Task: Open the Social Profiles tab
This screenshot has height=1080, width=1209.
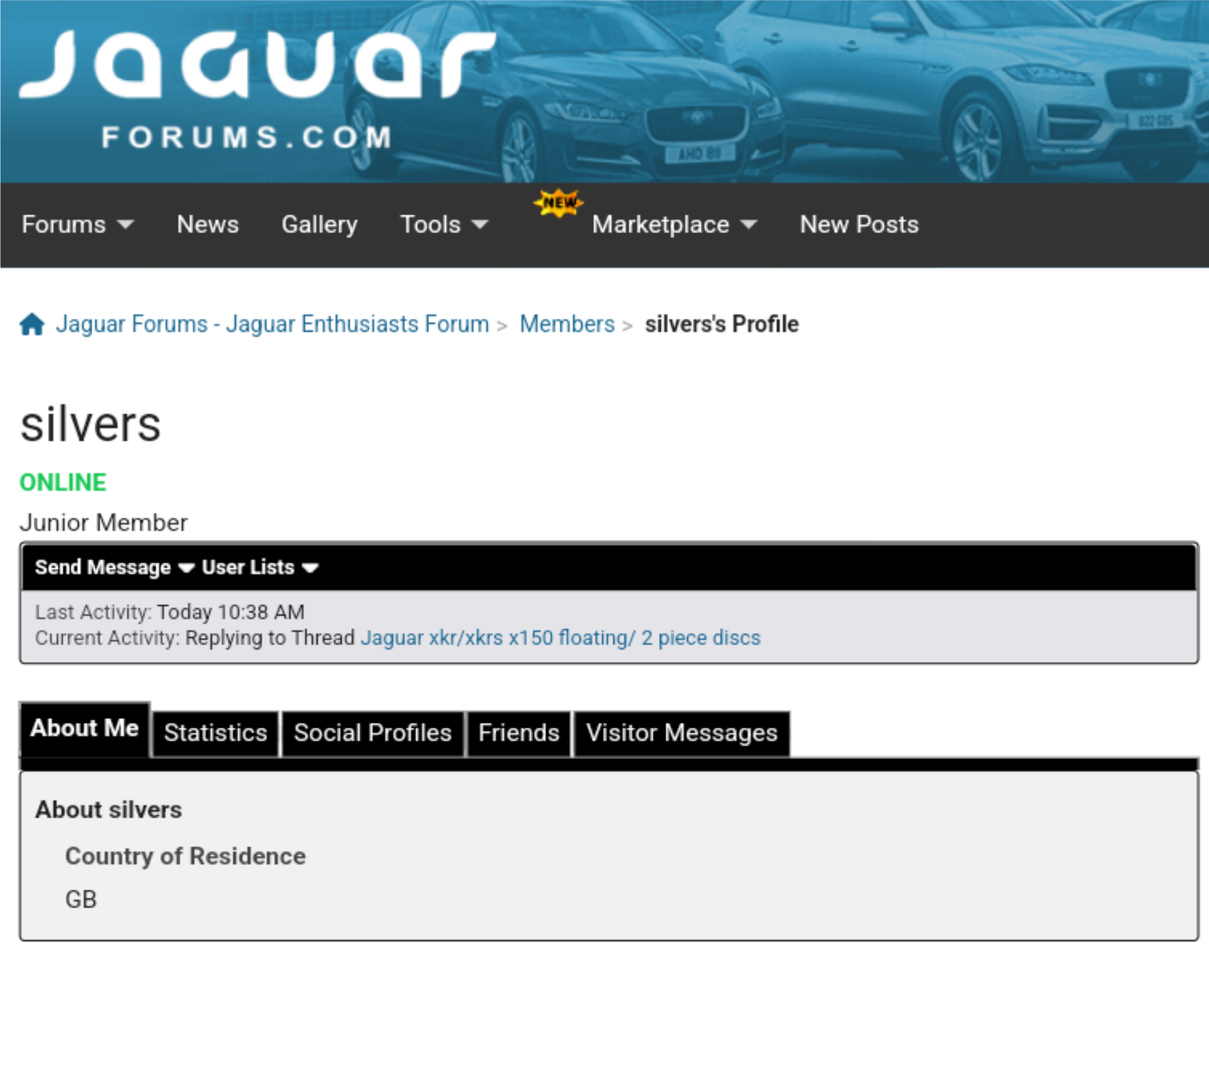Action: 372,732
